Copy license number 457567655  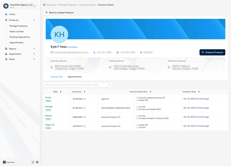(x=85, y=99)
